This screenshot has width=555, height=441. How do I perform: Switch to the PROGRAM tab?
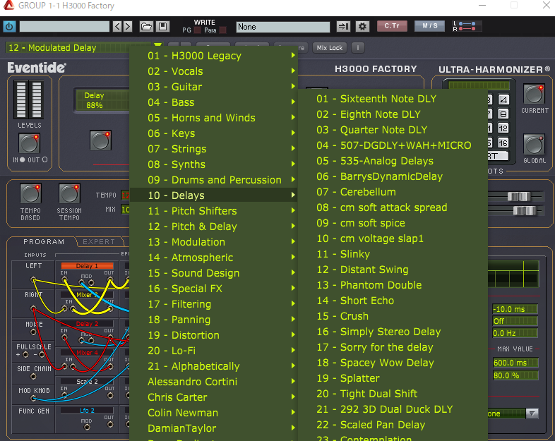tap(44, 242)
